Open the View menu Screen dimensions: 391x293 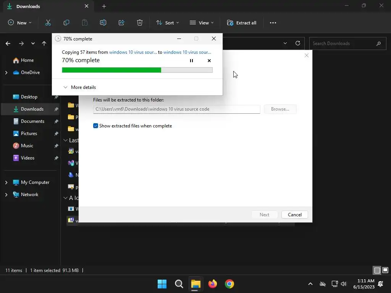[202, 23]
